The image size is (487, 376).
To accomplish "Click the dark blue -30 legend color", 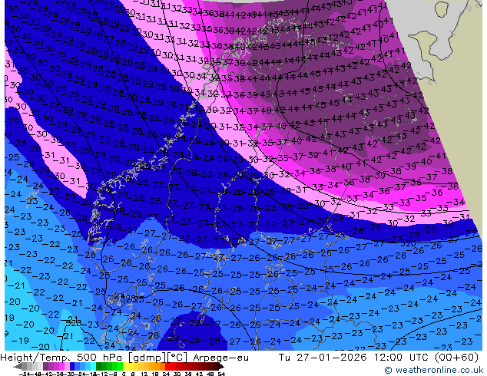I will click(72, 367).
